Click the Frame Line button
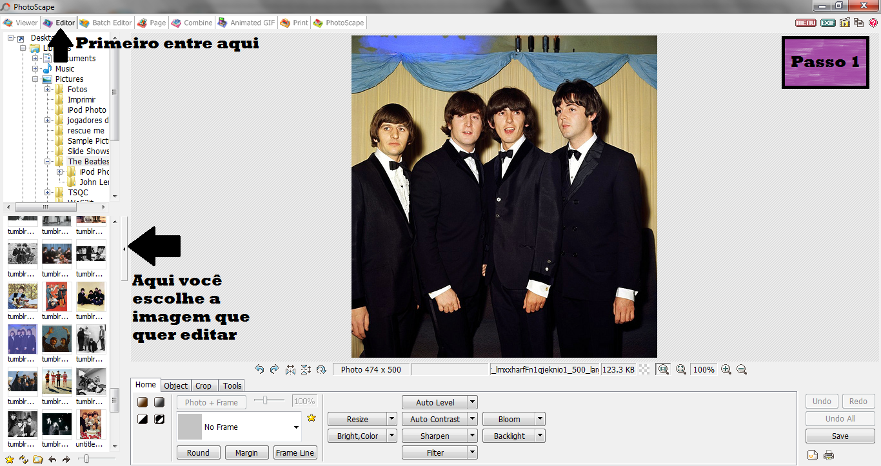The width and height of the screenshot is (881, 466). tap(295, 452)
